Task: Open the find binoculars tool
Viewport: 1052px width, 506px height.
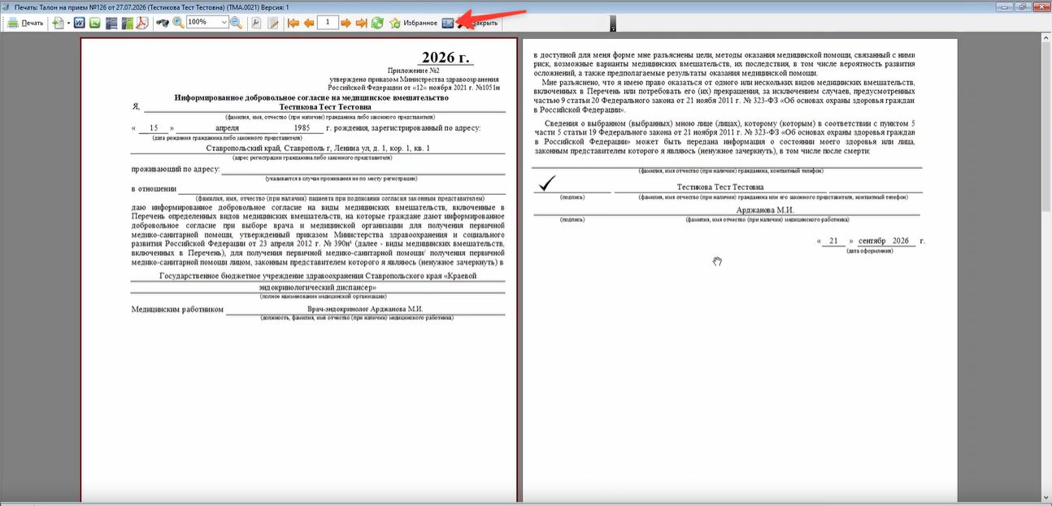Action: tap(163, 23)
